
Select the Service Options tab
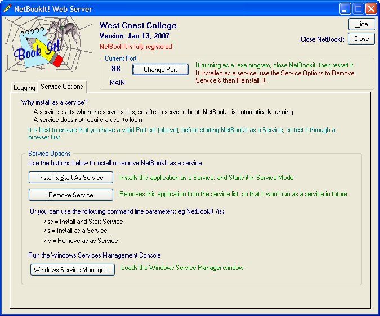tap(62, 87)
